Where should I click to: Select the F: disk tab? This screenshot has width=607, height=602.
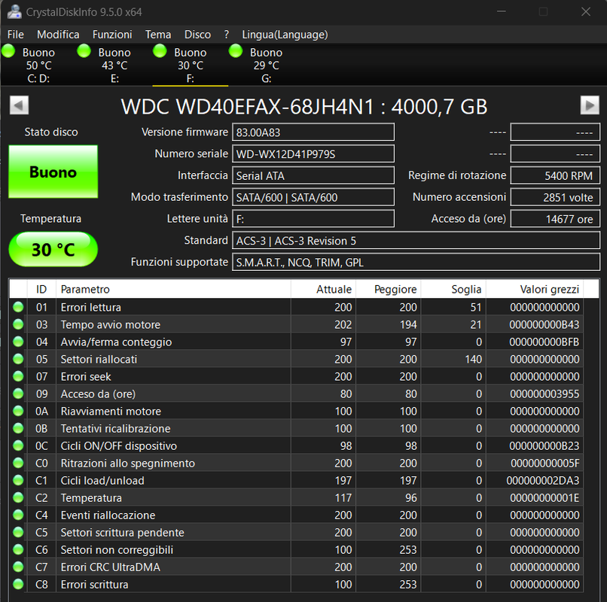pos(190,65)
